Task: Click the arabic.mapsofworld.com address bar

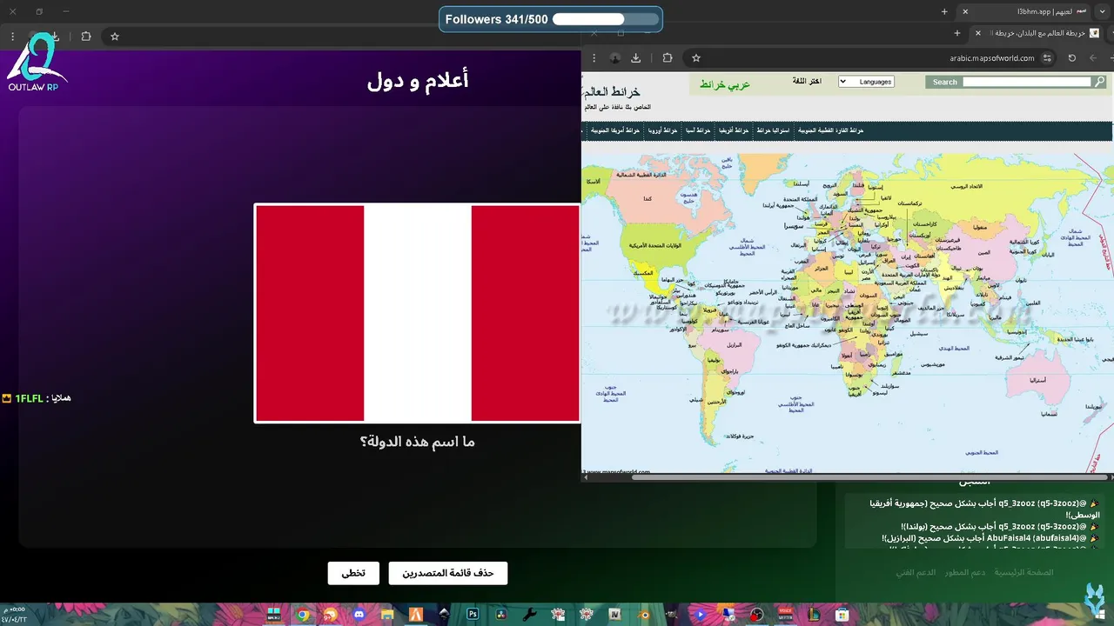Action: tap(992, 58)
